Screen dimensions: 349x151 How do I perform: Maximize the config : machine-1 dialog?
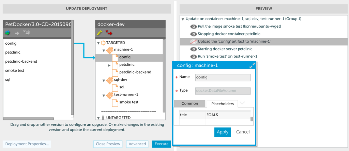[253, 65]
